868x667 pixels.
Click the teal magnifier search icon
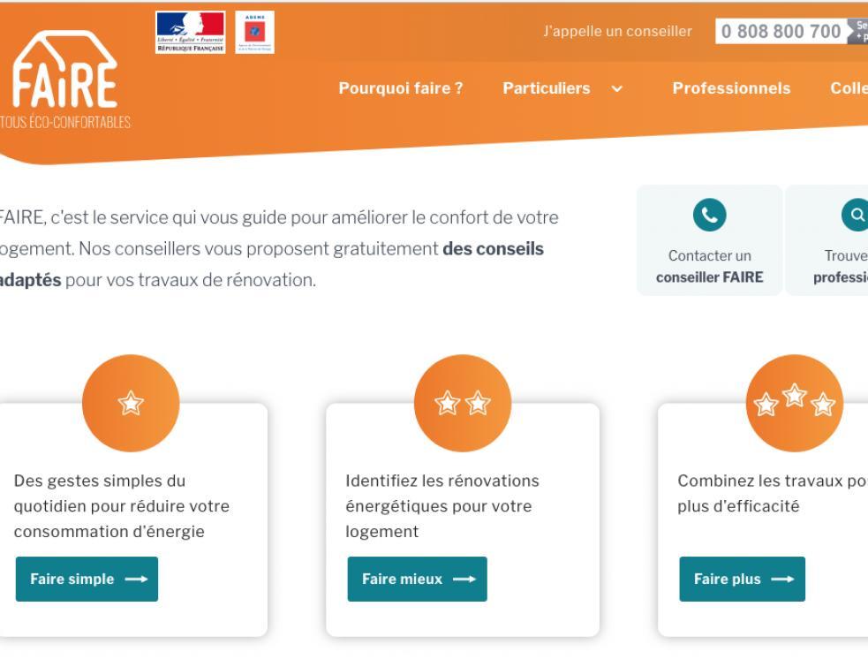point(857,215)
